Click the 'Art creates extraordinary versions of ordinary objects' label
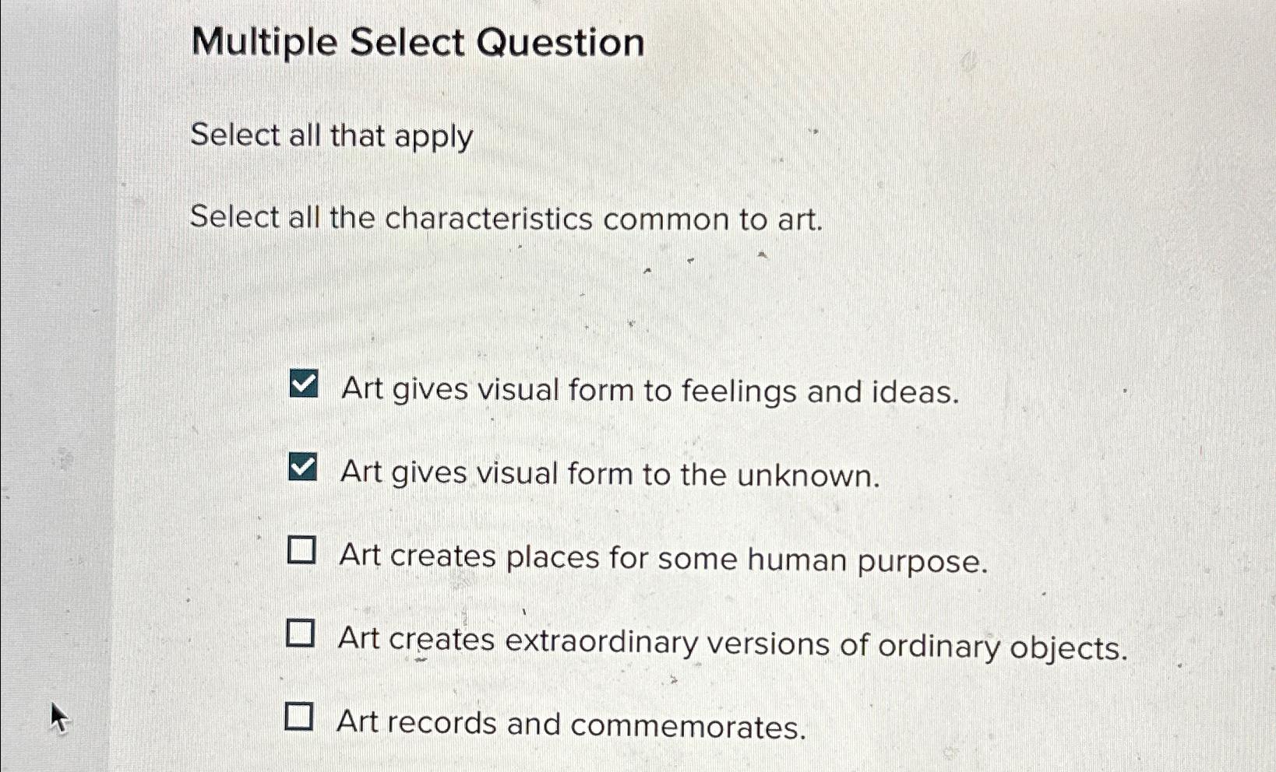 coord(732,643)
